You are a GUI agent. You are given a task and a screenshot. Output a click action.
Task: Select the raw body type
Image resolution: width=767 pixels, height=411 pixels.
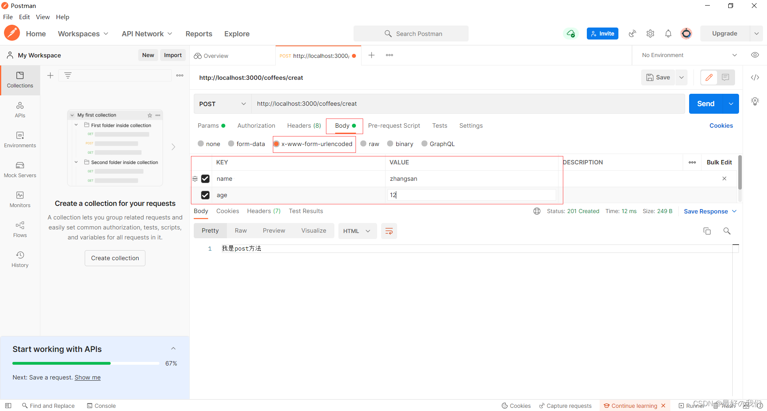pyautogui.click(x=364, y=144)
